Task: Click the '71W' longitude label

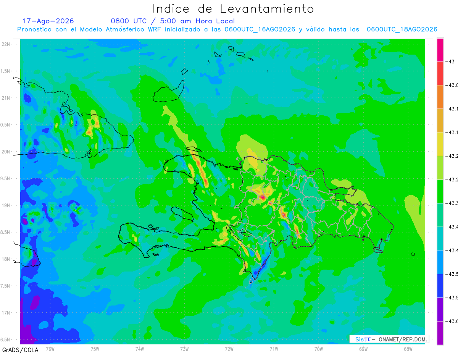Action: point(274,349)
